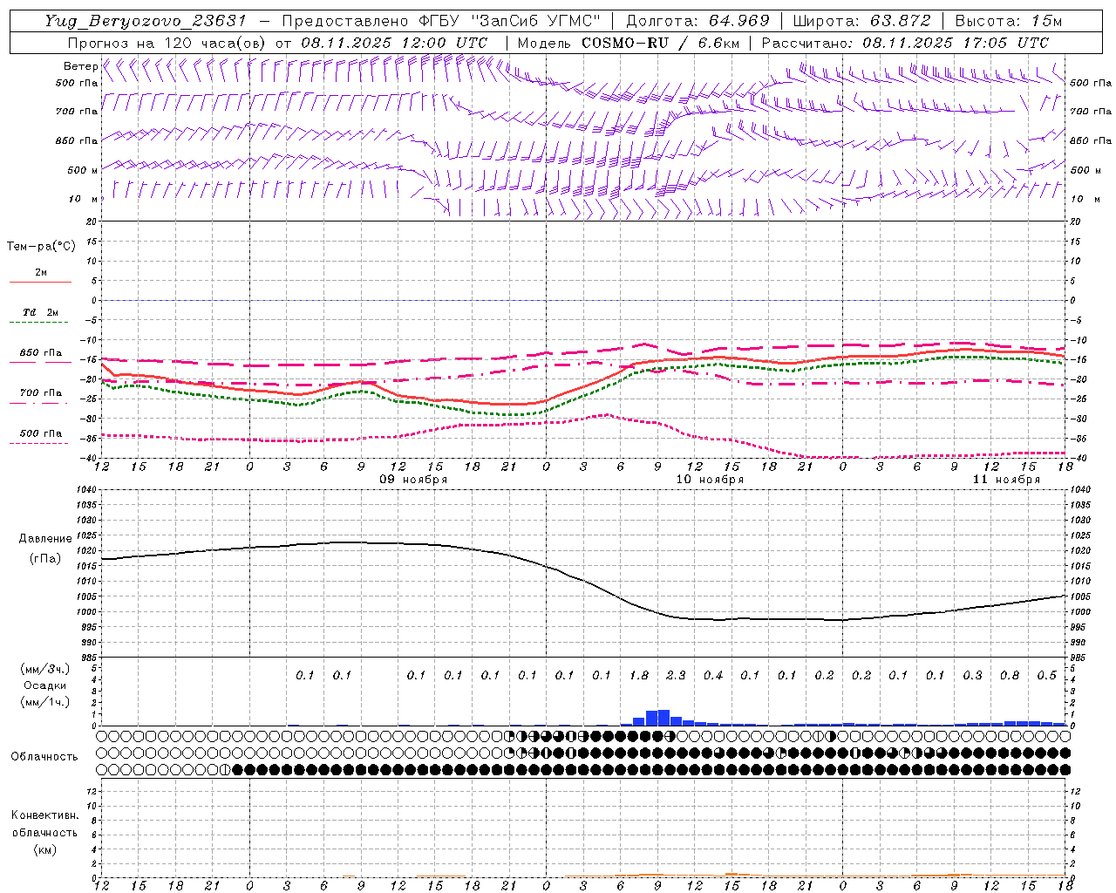Screen dimensions: 1116x893
Task: Click the 'Конвективн.' convective cloud label
Action: tap(44, 815)
